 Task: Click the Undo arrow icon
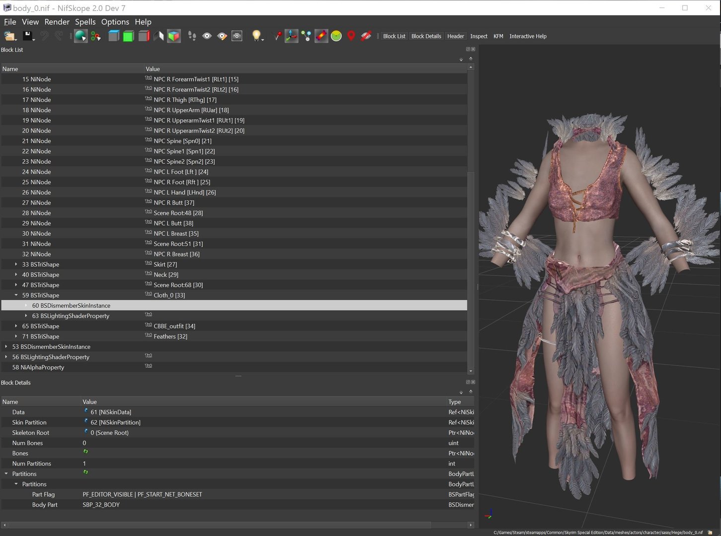[x=44, y=36]
